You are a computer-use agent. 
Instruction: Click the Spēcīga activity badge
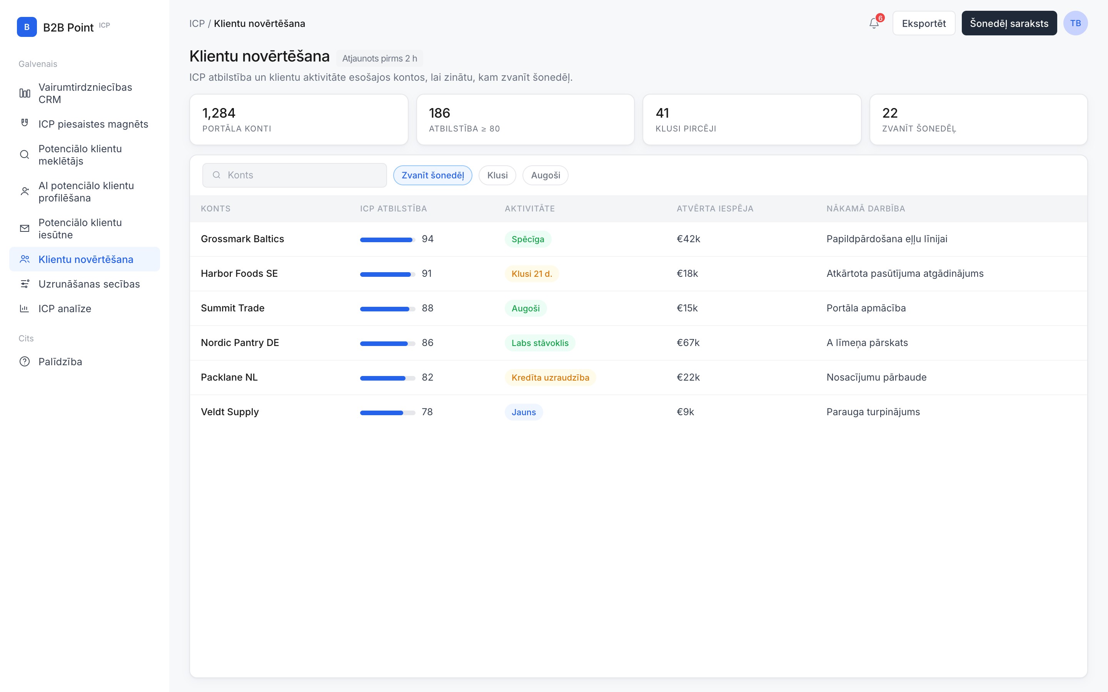[528, 239]
